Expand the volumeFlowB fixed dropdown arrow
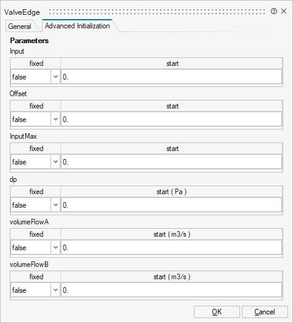This screenshot has width=293, height=323. click(55, 290)
